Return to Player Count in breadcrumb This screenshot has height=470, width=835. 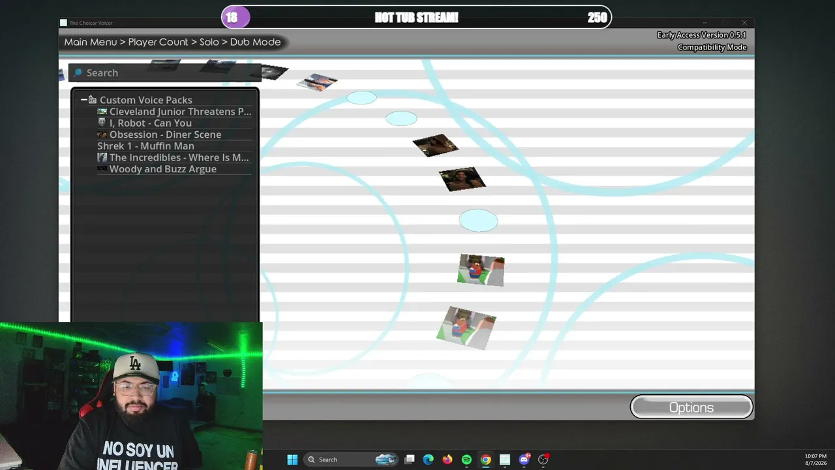tap(158, 42)
